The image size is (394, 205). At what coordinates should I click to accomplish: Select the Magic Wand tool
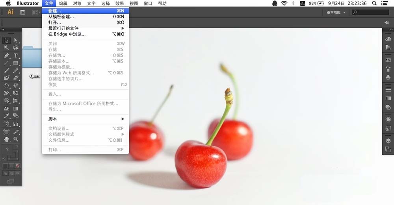7,48
